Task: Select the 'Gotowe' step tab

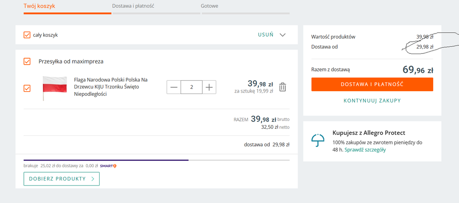Action: 210,6
